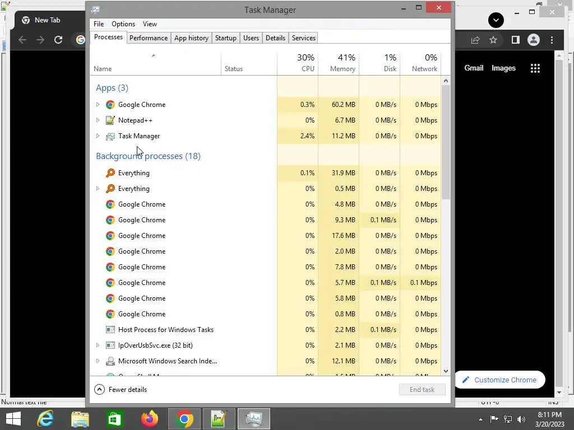Sort by the Status column header
This screenshot has width=574, height=430.
pyautogui.click(x=249, y=64)
